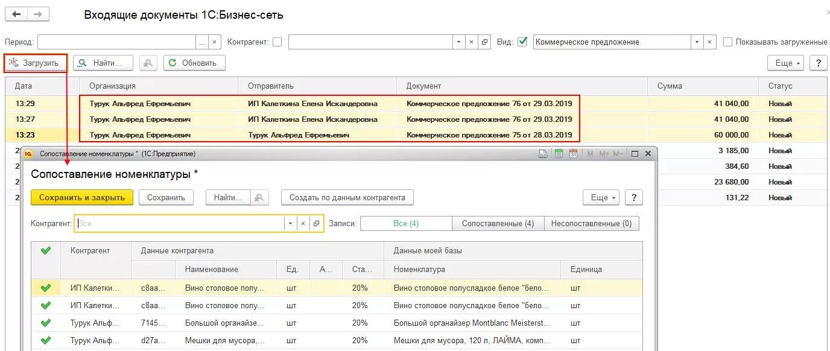The height and width of the screenshot is (351, 830).
Task: Click the d27a... code cell
Action: pos(153,340)
